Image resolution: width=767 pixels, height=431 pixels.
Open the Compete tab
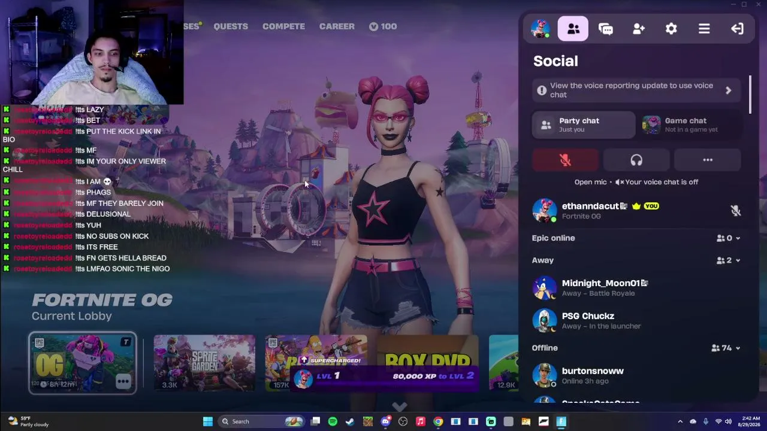pyautogui.click(x=283, y=26)
